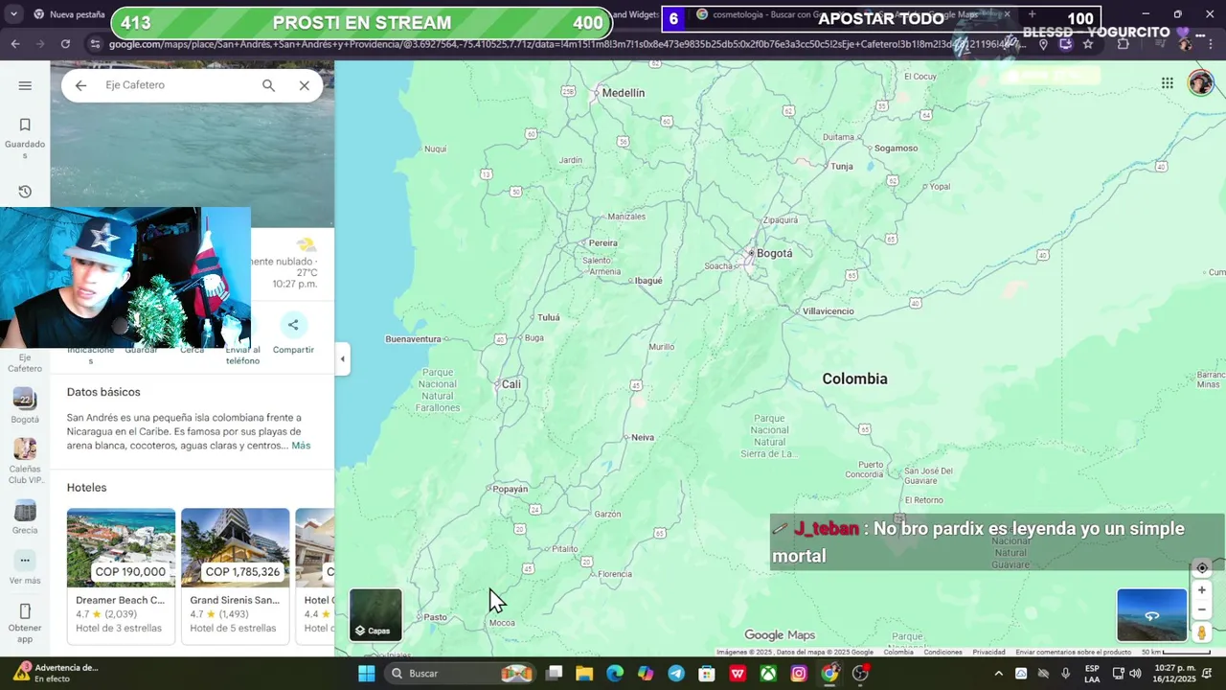Expand description with Más link

[301, 446]
